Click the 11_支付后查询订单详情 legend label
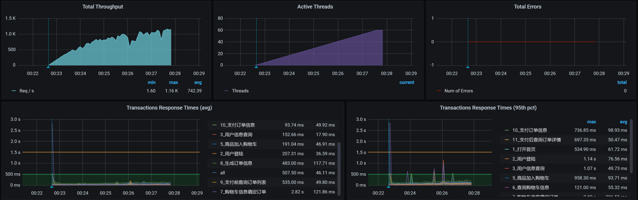 click(536, 140)
